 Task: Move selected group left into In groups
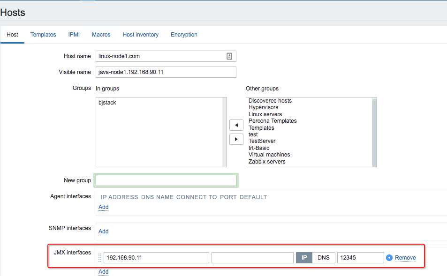click(x=236, y=125)
